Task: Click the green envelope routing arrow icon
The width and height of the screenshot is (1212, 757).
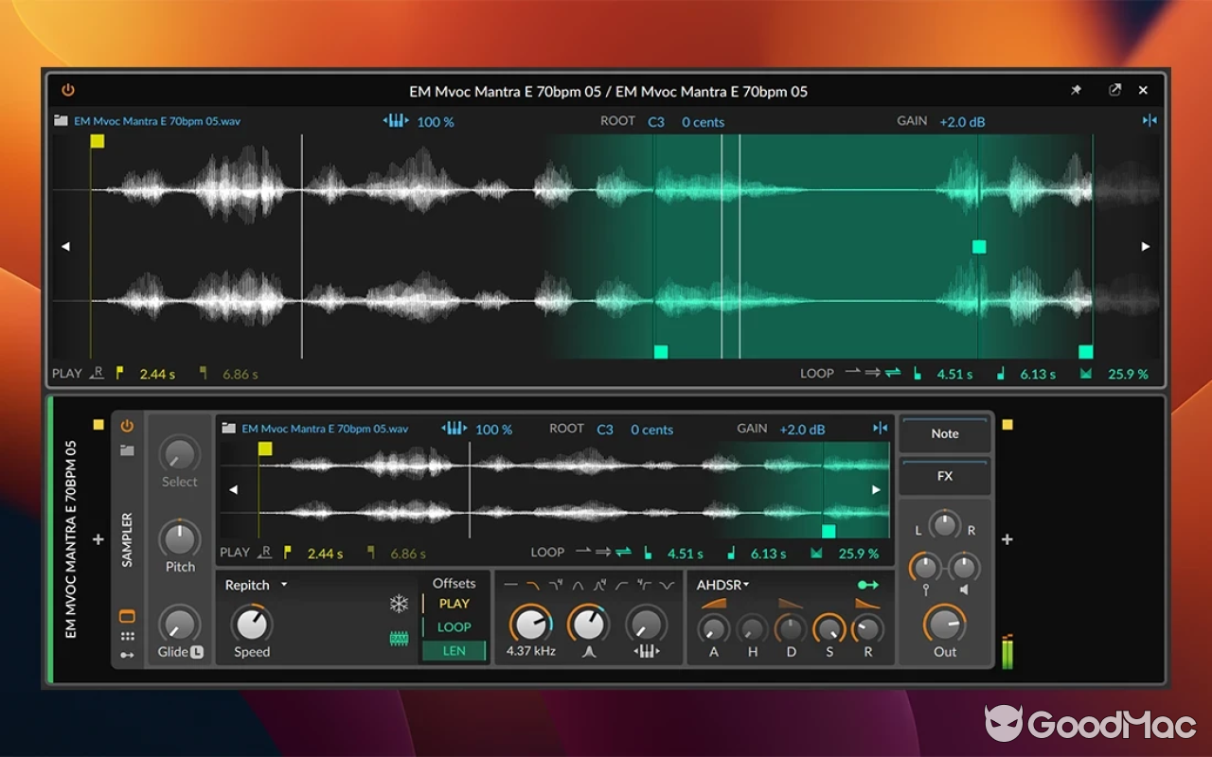Action: pos(866,585)
